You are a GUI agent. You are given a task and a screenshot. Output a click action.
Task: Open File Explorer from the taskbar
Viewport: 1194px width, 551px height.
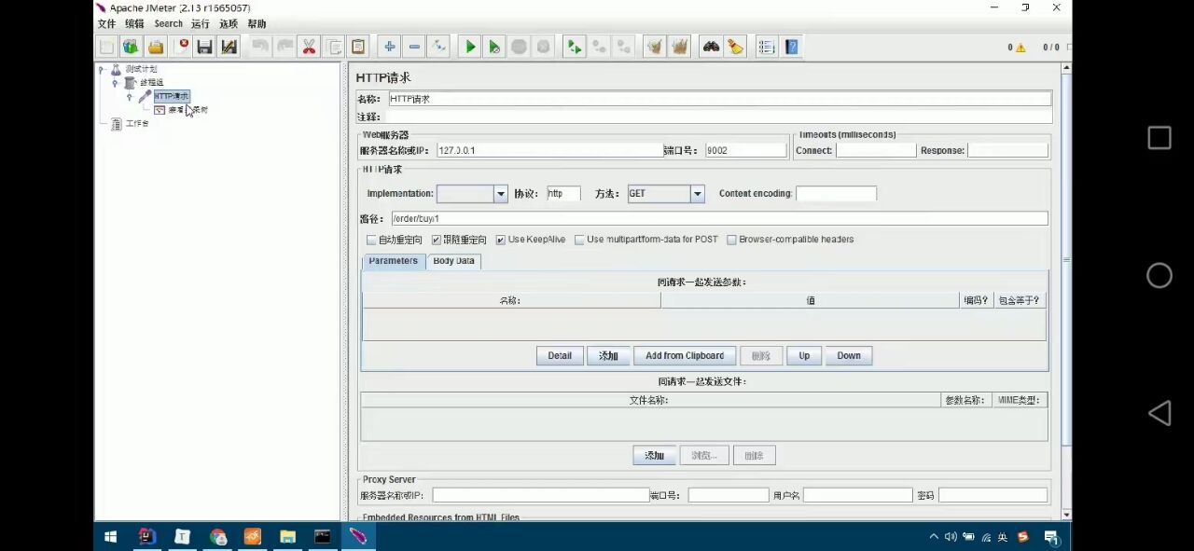coord(287,537)
